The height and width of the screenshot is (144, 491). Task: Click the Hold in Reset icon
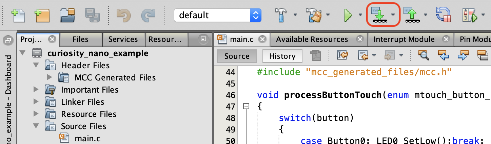click(444, 15)
